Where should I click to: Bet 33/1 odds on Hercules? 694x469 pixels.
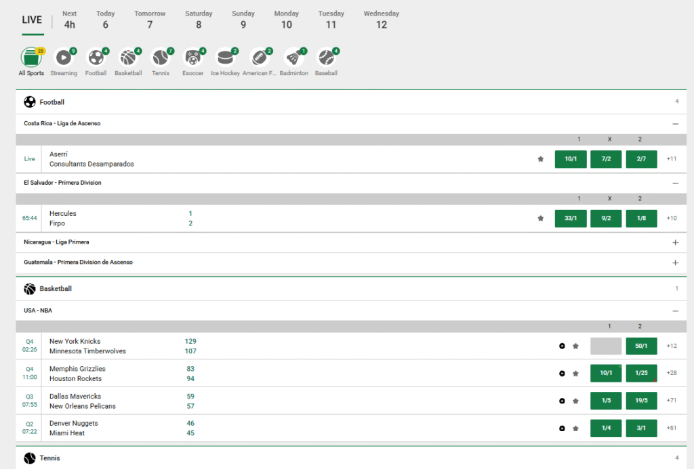571,219
